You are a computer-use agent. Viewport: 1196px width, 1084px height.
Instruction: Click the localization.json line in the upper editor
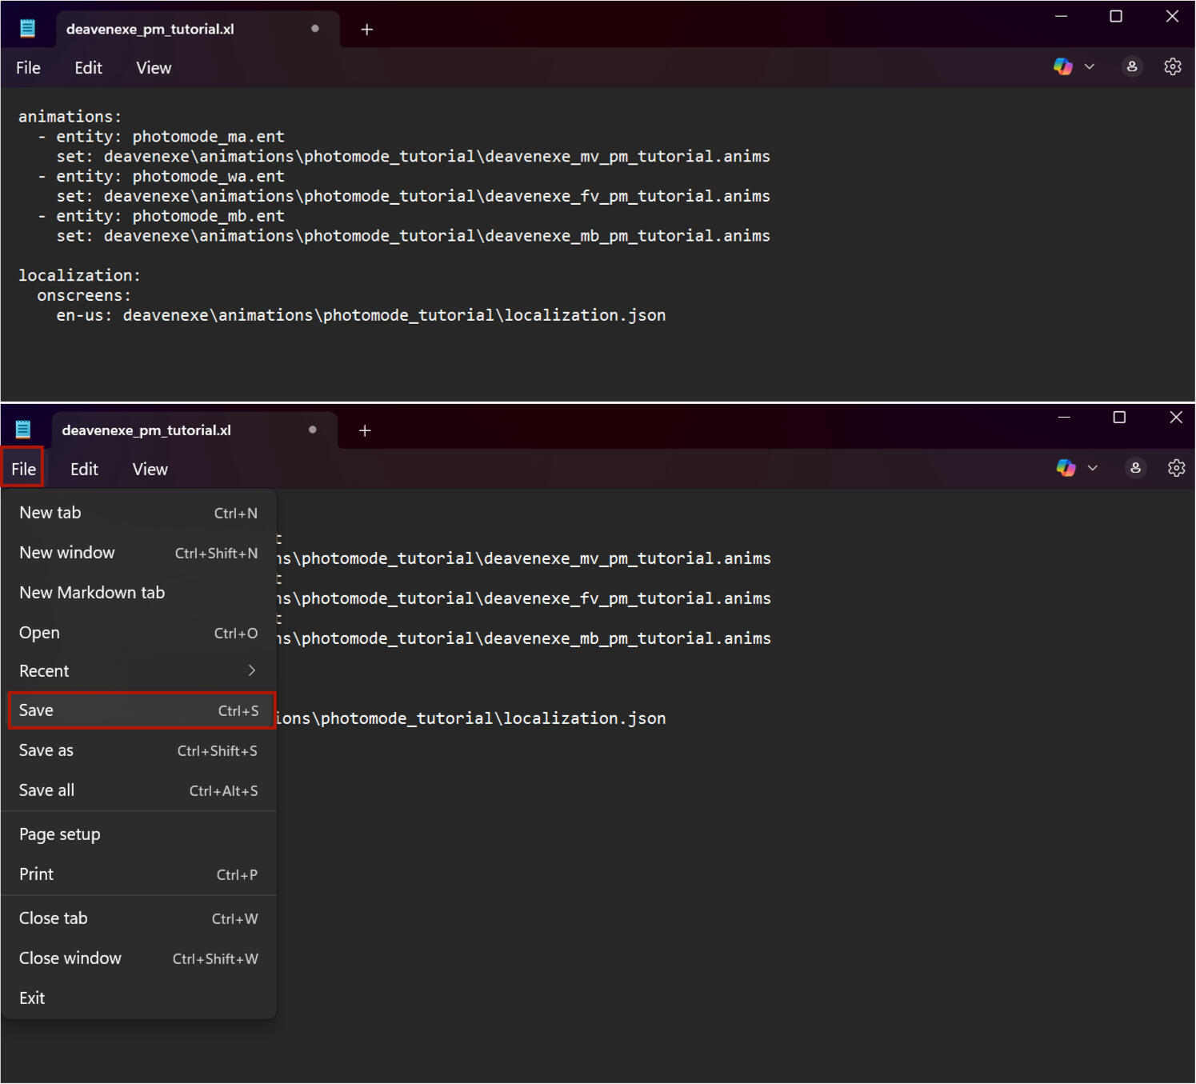(x=360, y=316)
